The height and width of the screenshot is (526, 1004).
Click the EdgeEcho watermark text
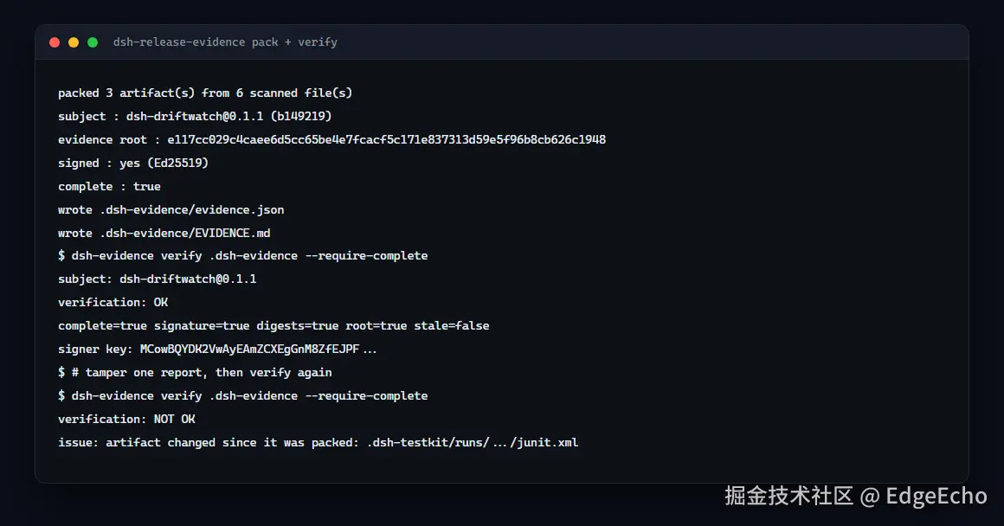(x=936, y=496)
